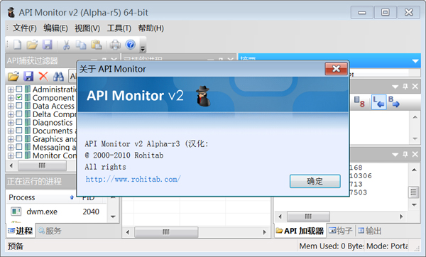
Task: Expand the Monitor Con tree node
Action: click(11, 156)
